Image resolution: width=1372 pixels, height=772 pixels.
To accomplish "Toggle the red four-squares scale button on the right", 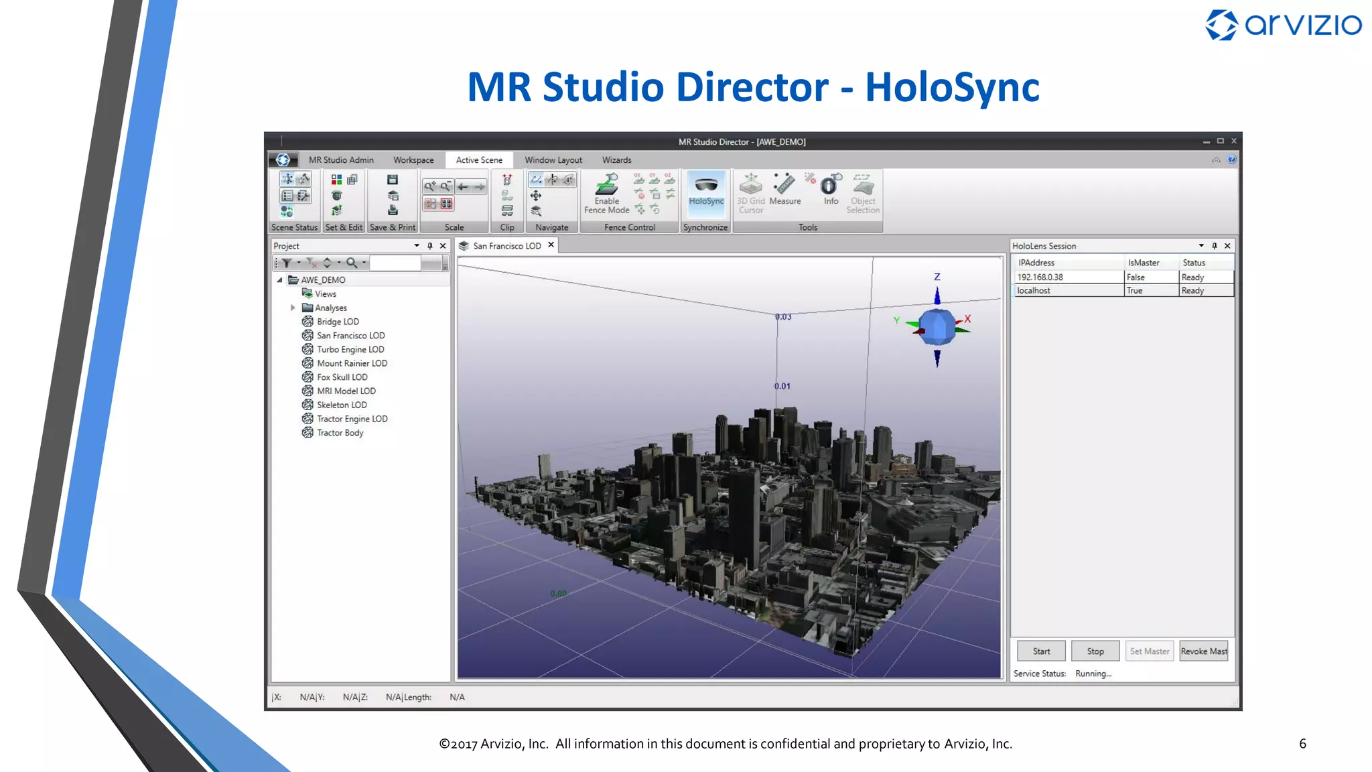I will pos(446,204).
